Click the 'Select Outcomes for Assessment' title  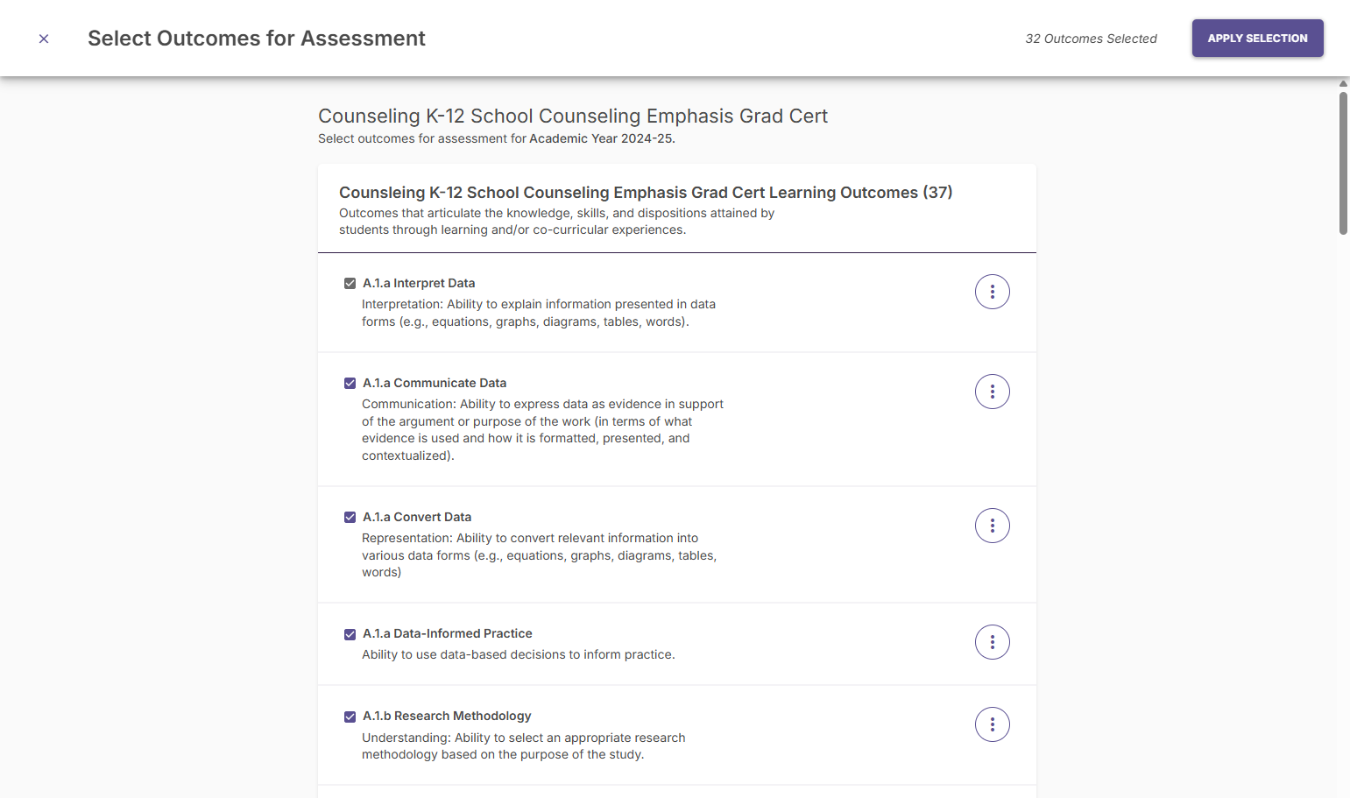coord(257,39)
